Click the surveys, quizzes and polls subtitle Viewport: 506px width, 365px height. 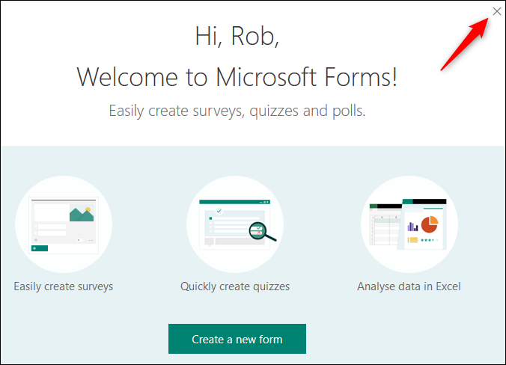click(x=237, y=111)
